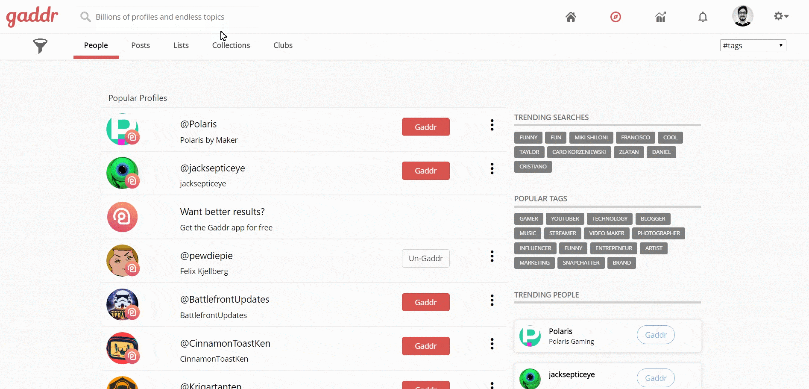Screen dimensions: 809x389
Task: Gaddr the @jacksepticeye profile
Action: point(426,171)
